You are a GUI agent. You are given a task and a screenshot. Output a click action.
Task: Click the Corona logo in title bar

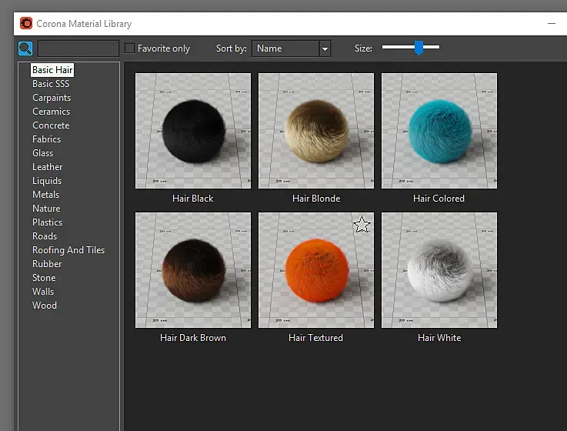[x=26, y=24]
